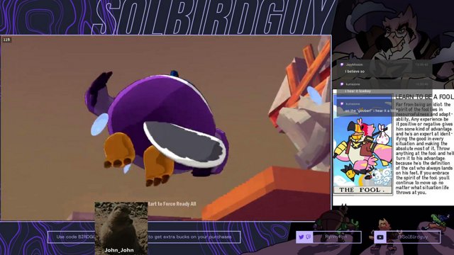Image resolution: width=454 pixels, height=255 pixels.
Task: Click the RynnyRyn handle label
Action: coord(336,237)
